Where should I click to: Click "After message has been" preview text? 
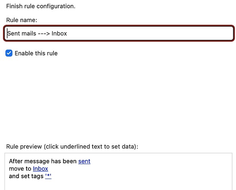(x=42, y=161)
